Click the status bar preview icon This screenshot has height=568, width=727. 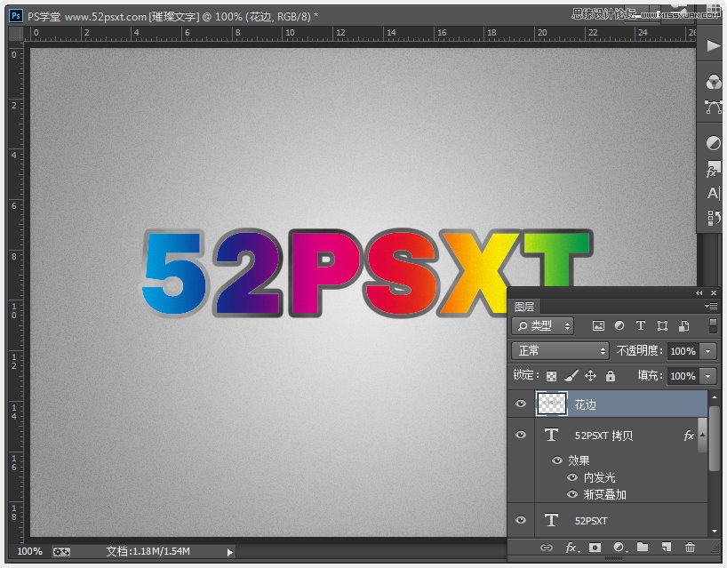pos(61,552)
